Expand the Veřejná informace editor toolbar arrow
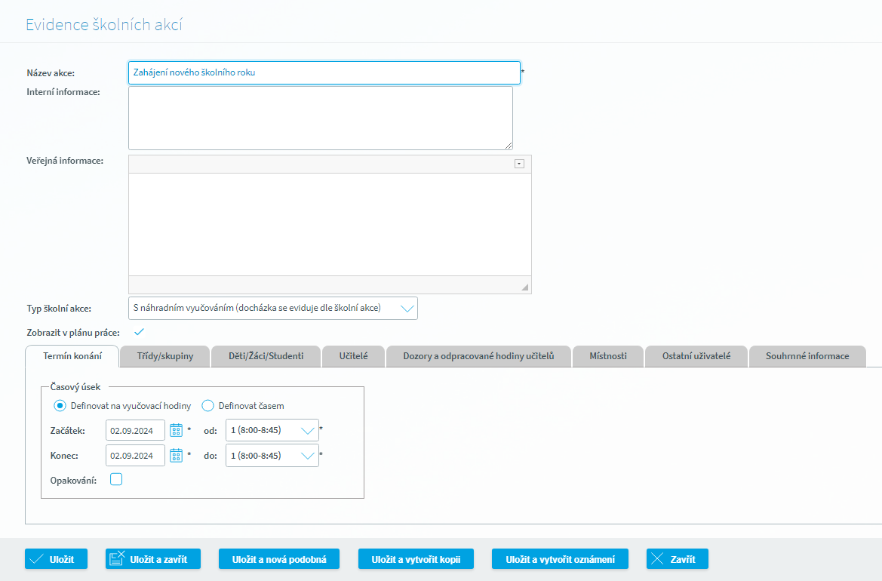The width and height of the screenshot is (882, 581). 519,164
